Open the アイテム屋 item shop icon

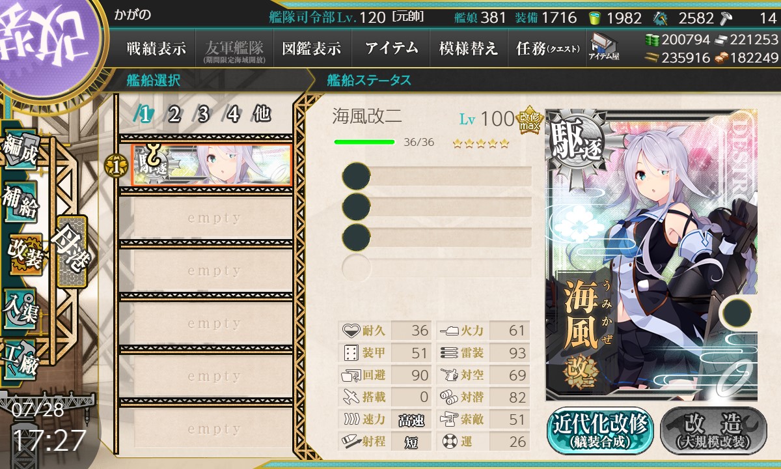(x=603, y=47)
